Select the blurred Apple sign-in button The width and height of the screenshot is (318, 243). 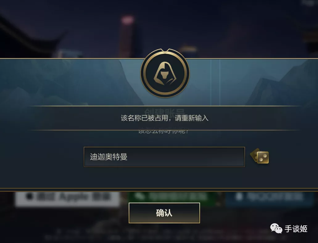67,199
